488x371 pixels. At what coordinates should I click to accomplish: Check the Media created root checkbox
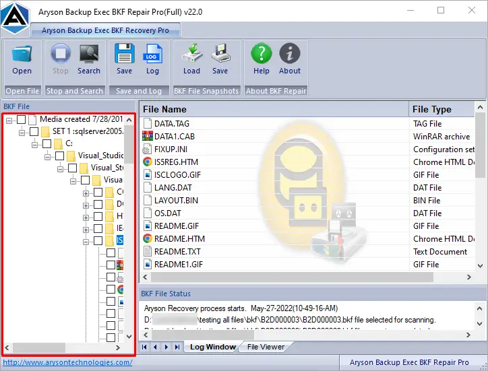click(x=21, y=119)
